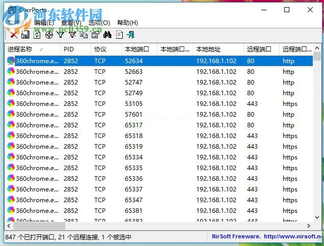Screen dimensions: 324x246
Task: Click the horizontal scrollbar thumb
Action: pos(39,226)
